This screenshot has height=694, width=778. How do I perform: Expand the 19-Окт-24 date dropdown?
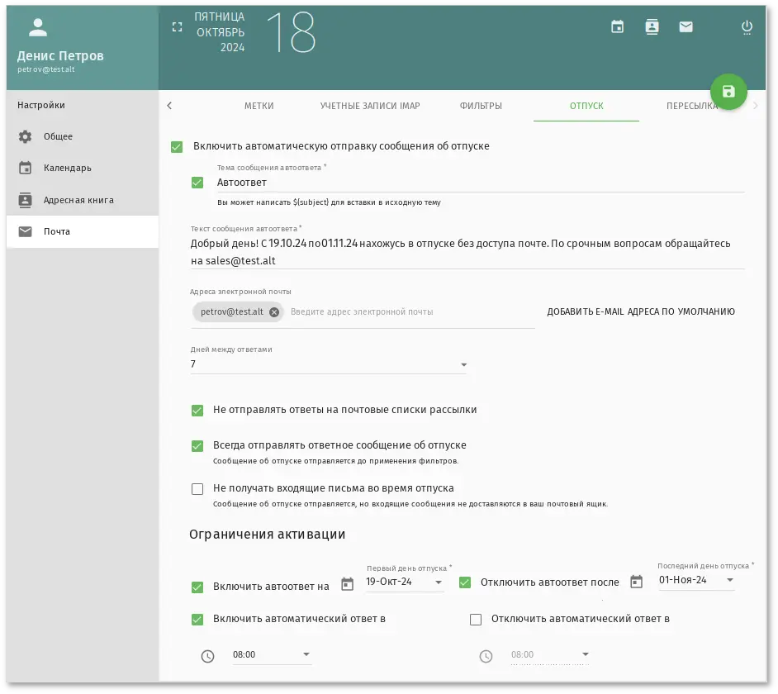tap(439, 582)
